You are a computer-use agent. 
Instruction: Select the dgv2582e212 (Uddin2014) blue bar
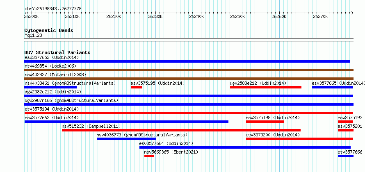tap(189, 96)
